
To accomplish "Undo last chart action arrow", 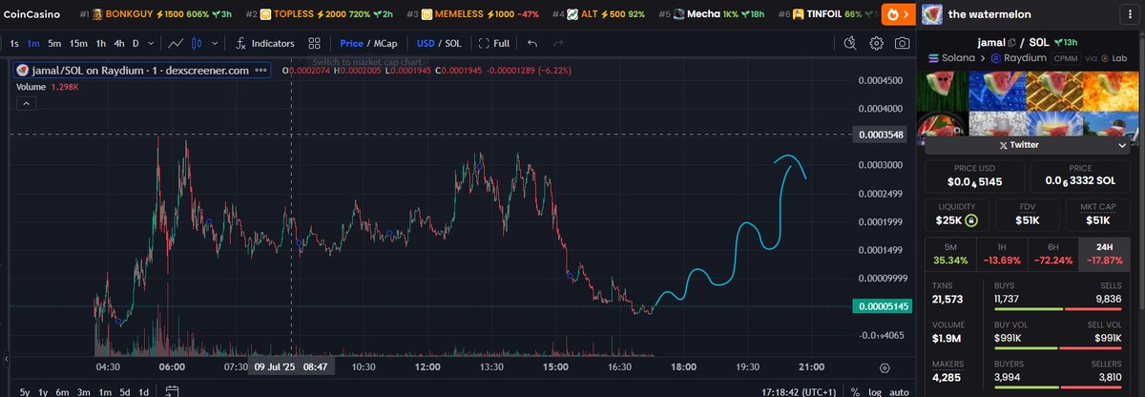I will (x=531, y=43).
